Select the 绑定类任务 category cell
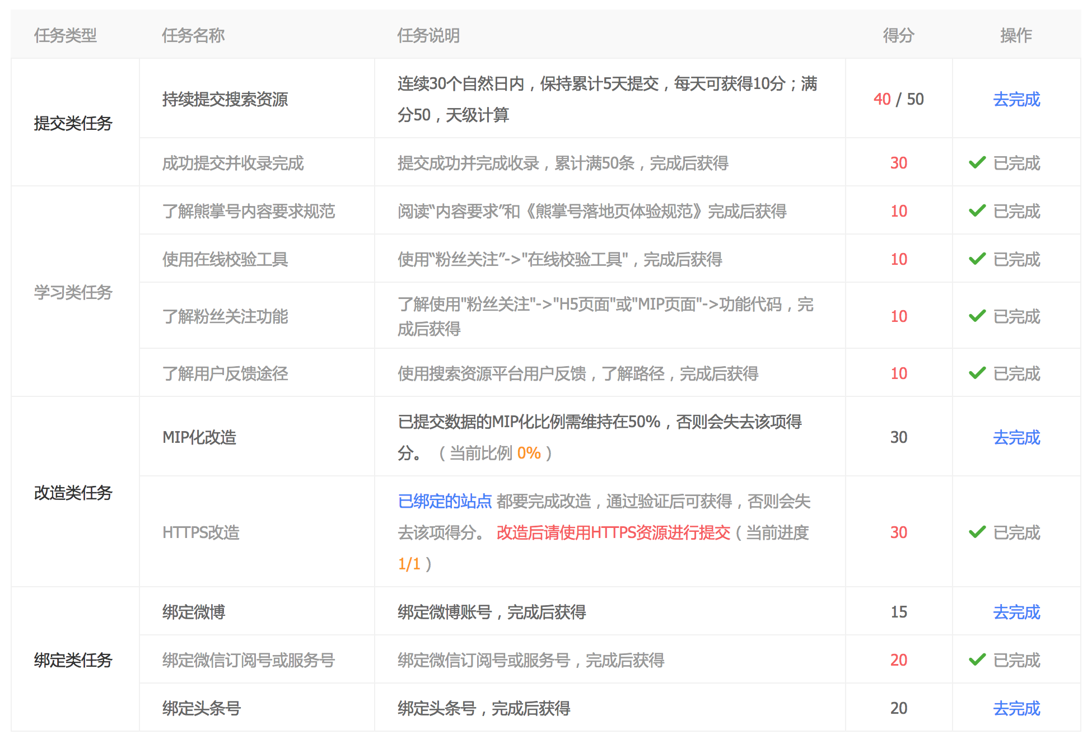 point(73,660)
